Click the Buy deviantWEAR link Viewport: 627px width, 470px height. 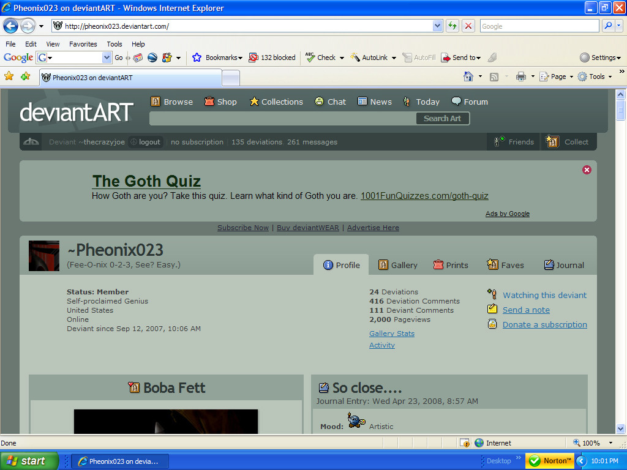click(308, 228)
